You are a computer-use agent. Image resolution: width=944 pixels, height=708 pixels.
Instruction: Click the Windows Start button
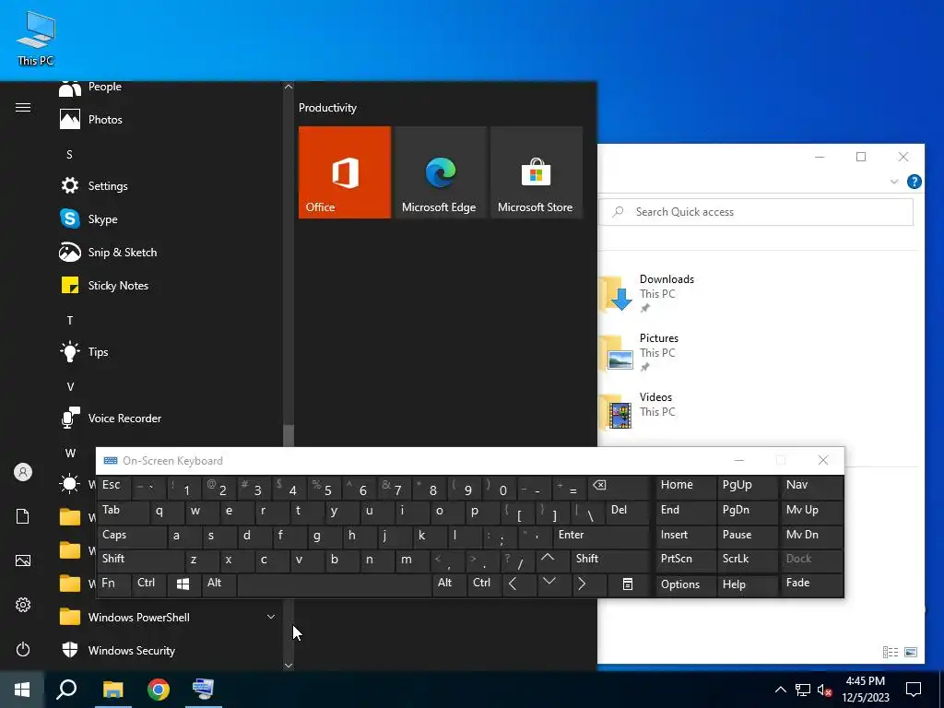pos(22,689)
